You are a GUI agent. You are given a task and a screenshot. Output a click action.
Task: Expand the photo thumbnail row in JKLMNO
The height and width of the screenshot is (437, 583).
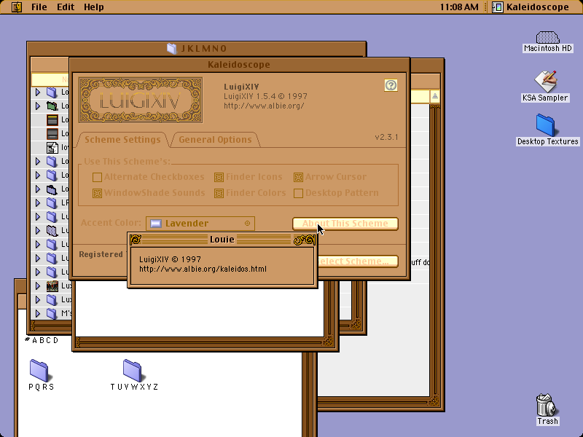[x=38, y=286]
